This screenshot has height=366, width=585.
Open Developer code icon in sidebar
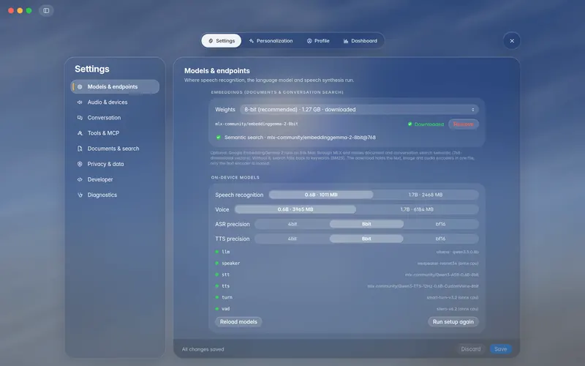(80, 179)
